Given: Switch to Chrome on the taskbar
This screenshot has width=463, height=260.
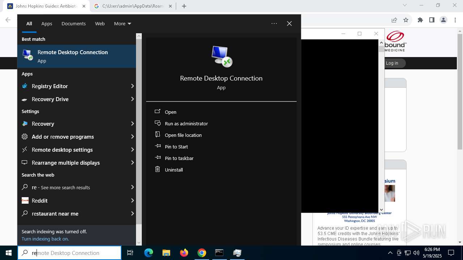Looking at the screenshot, I should 202,253.
